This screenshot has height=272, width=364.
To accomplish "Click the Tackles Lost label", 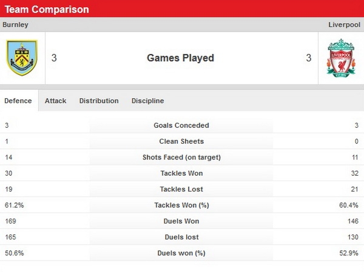I will pyautogui.click(x=181, y=189).
